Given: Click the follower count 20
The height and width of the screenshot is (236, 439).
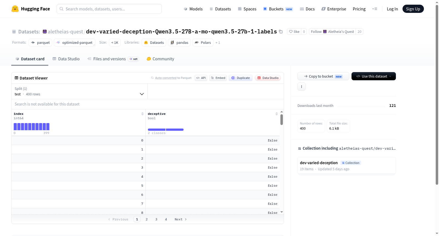Looking at the screenshot, I should pyautogui.click(x=359, y=32).
